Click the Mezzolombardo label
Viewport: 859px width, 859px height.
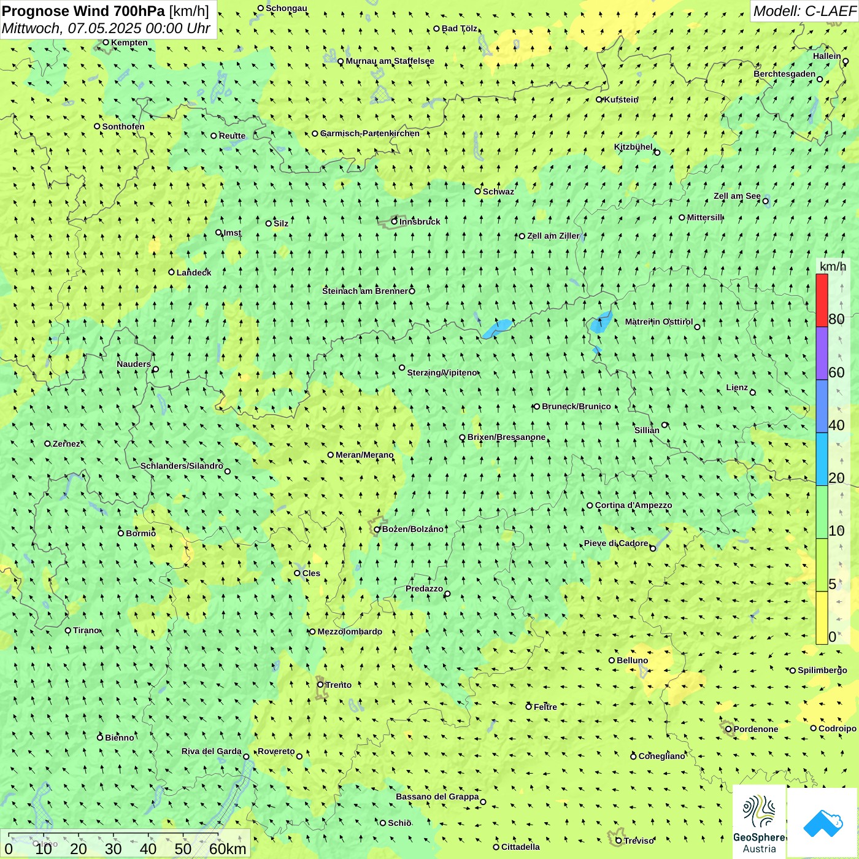(350, 632)
